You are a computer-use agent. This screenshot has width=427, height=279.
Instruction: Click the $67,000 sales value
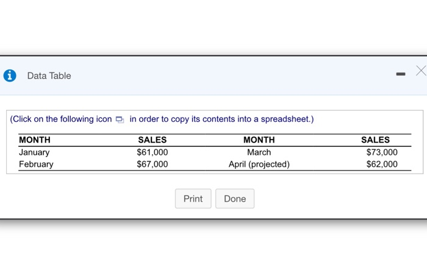click(x=152, y=164)
